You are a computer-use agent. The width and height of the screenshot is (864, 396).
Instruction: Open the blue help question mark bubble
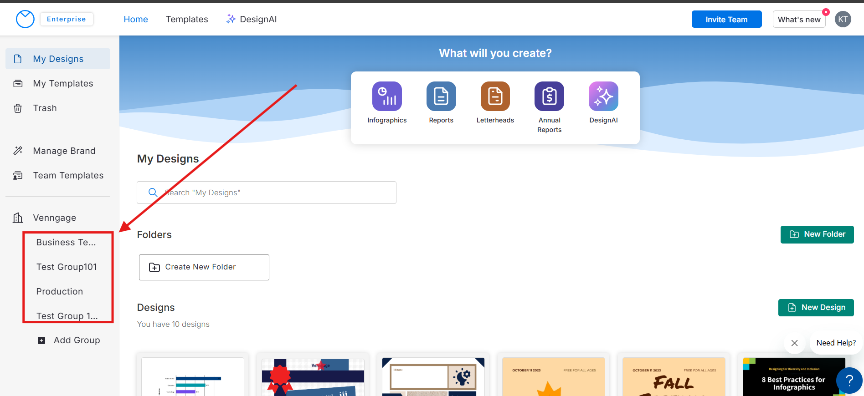(849, 381)
